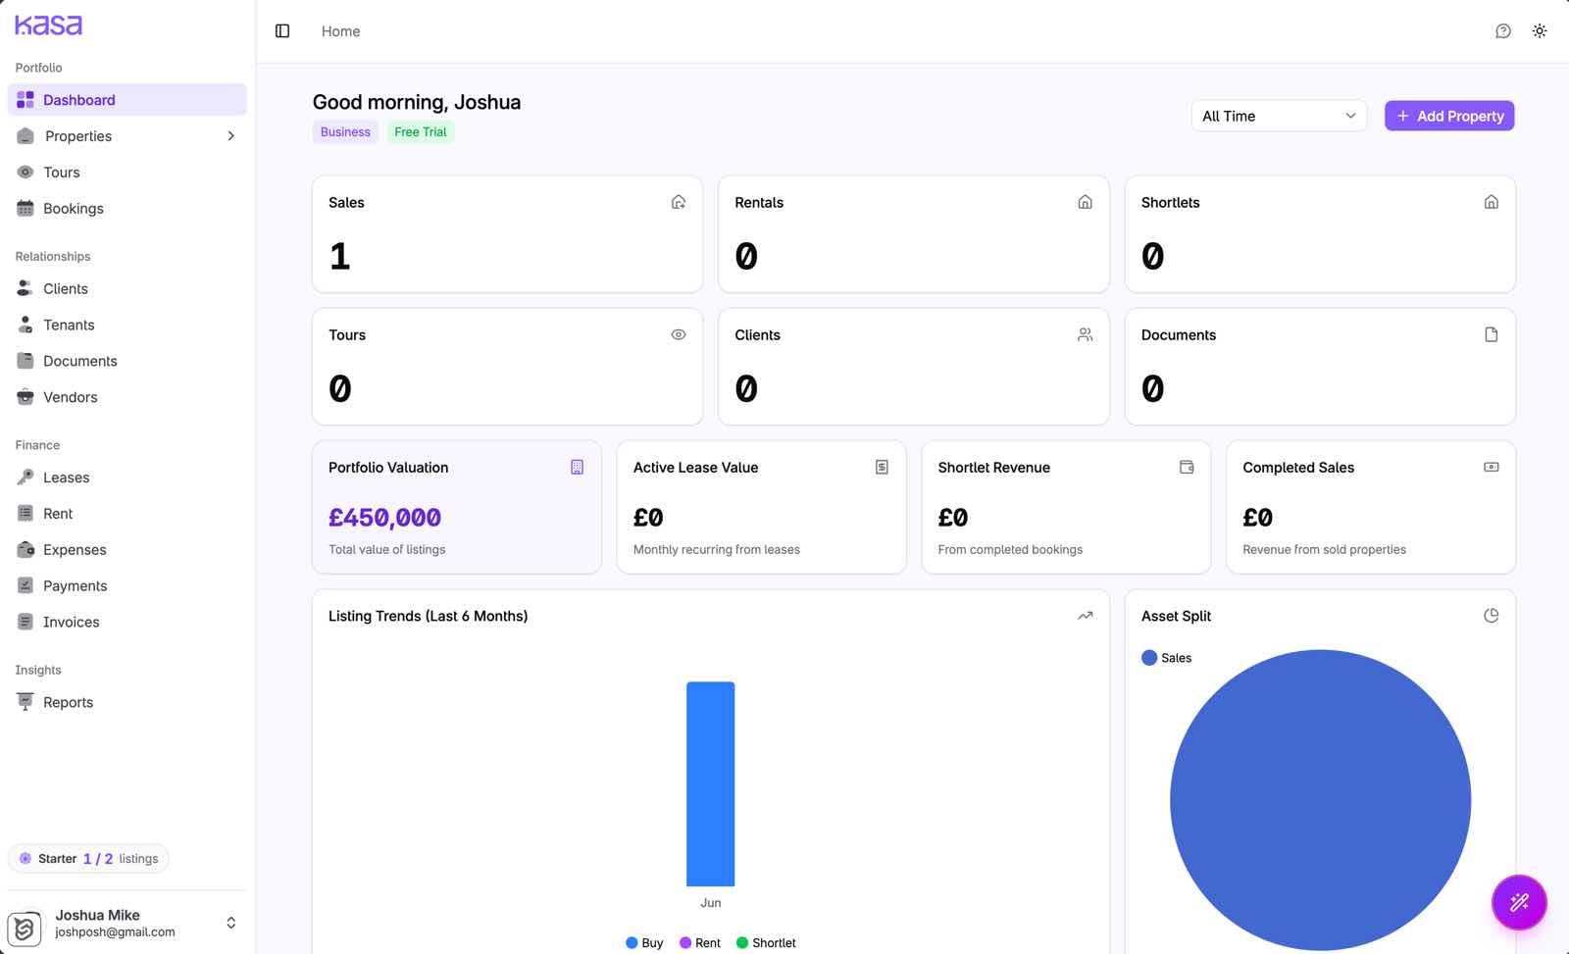Click the Bookings calendar icon
This screenshot has height=954, width=1569.
[25, 209]
